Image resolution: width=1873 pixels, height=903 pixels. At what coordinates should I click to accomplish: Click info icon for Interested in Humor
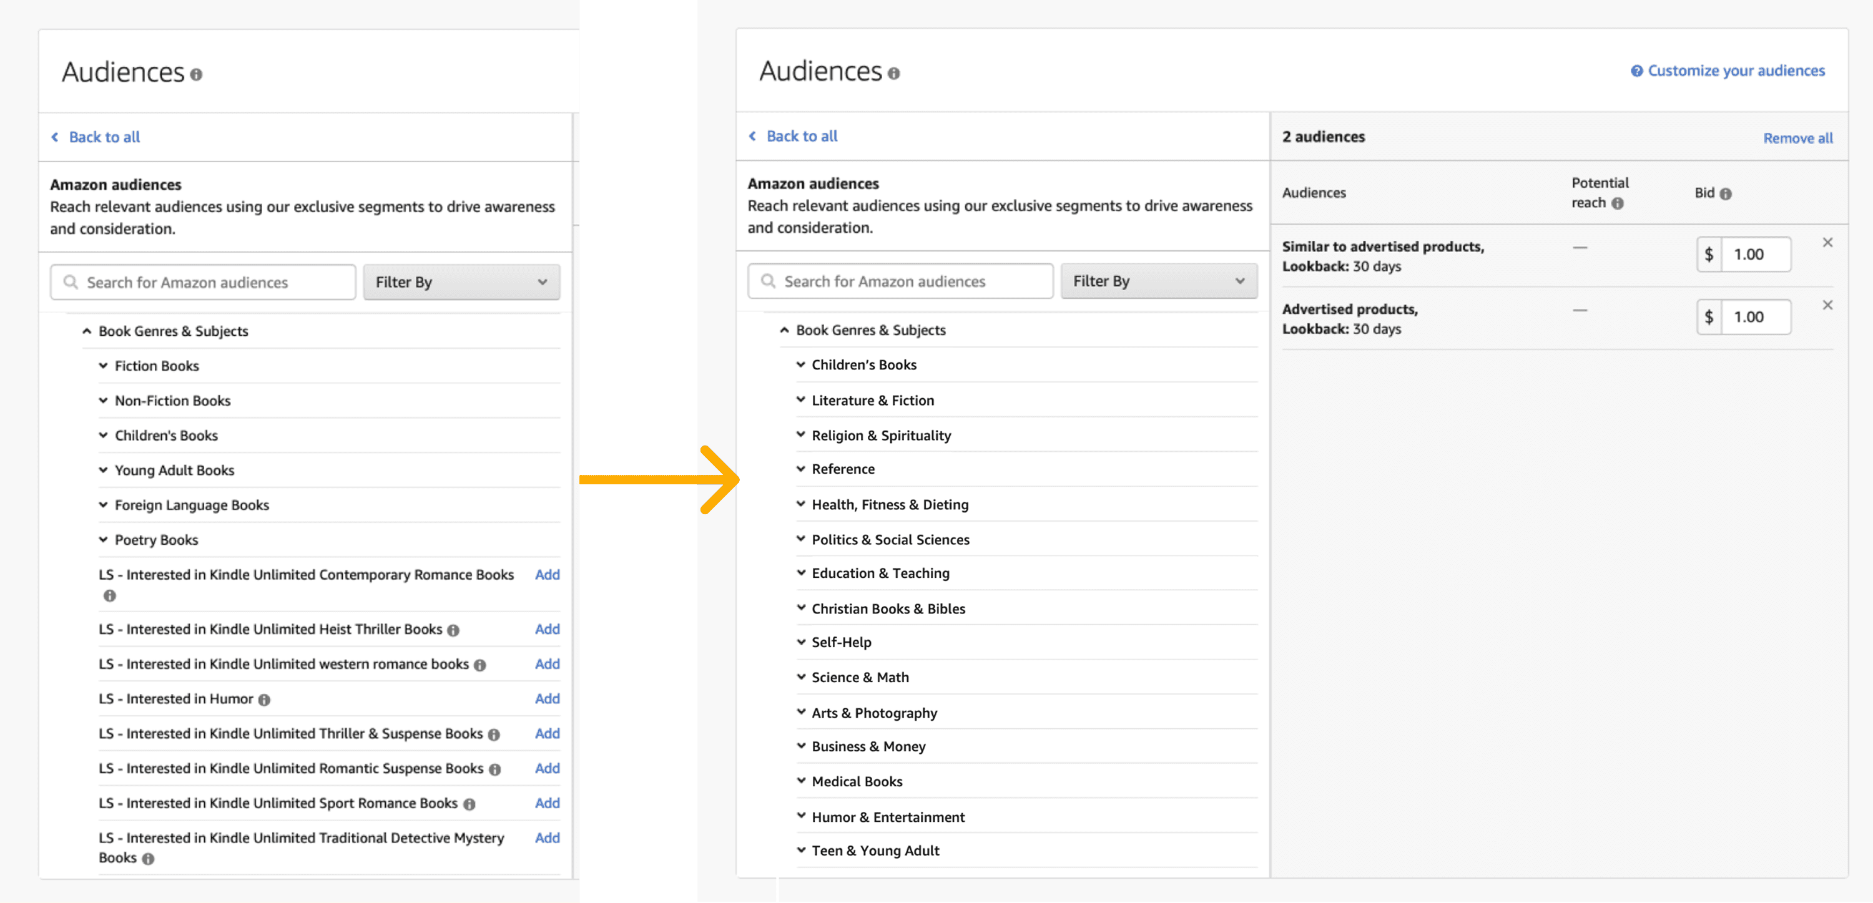(x=264, y=700)
